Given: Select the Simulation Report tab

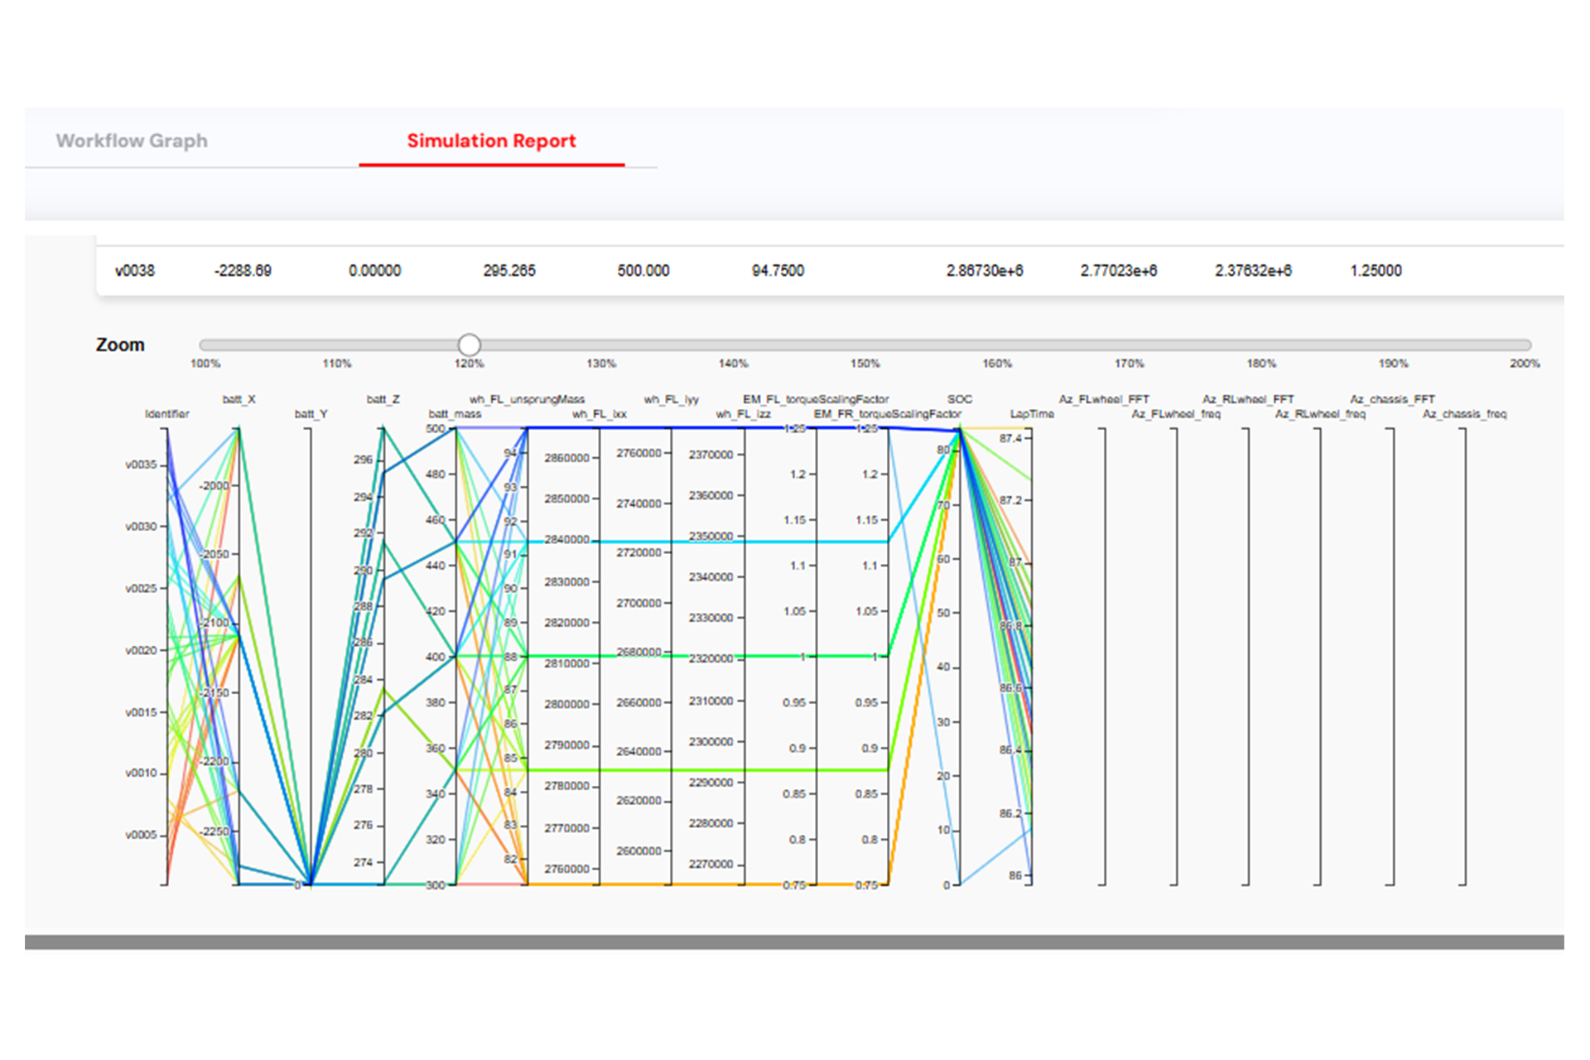Looking at the screenshot, I should point(491,141).
